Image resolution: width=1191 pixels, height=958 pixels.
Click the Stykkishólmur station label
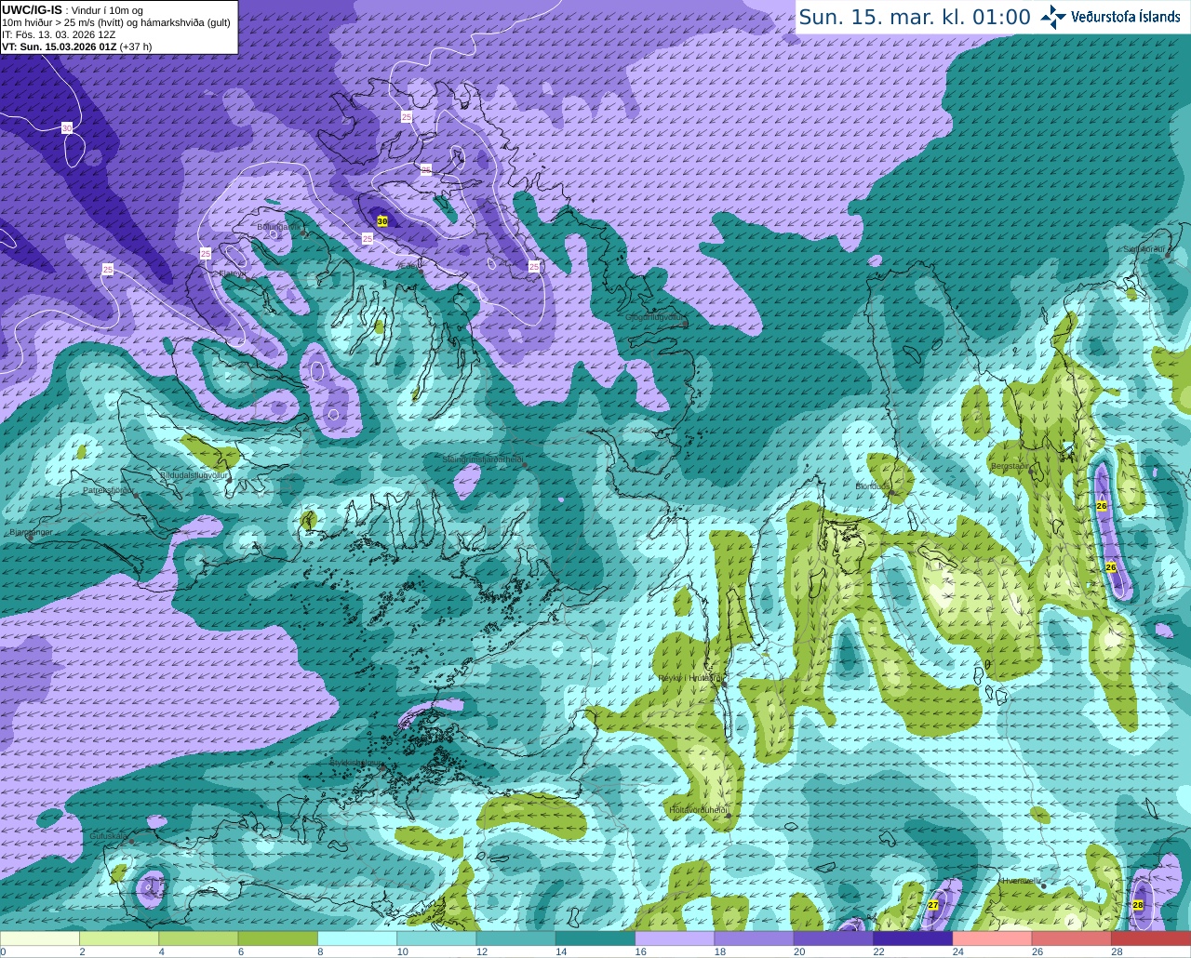[355, 763]
